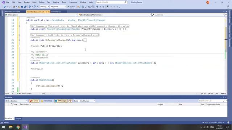232x130 pixels.
Task: Open Windows action center notifications icon
Action: (227, 127)
